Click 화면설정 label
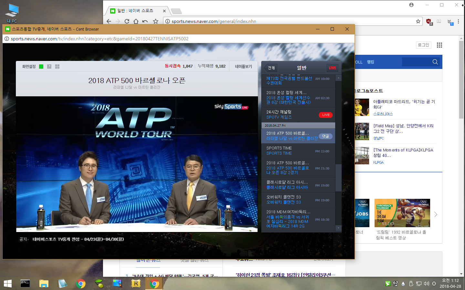This screenshot has width=465, height=290. point(29,66)
